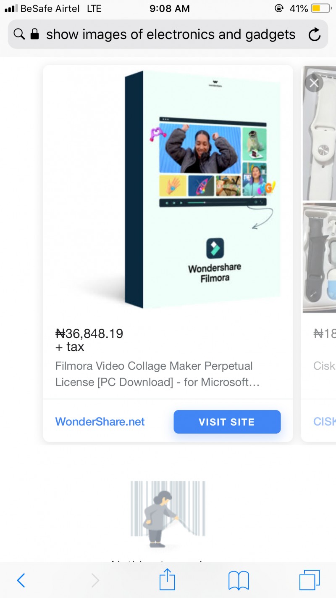Screen dimensions: 336x598
Task: Open Bookmarks with the book icon
Action: coord(239,580)
